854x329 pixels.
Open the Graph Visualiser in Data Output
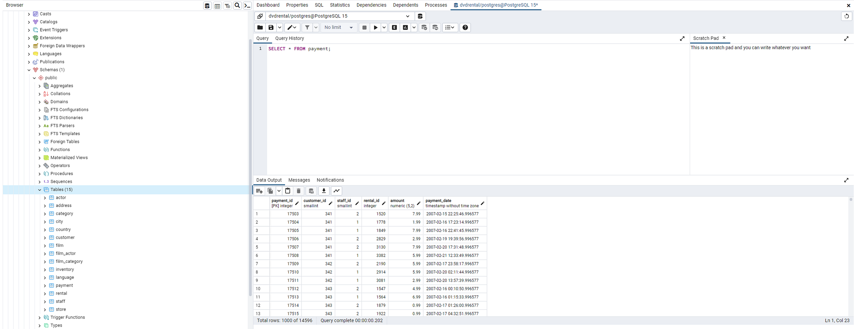tap(337, 191)
